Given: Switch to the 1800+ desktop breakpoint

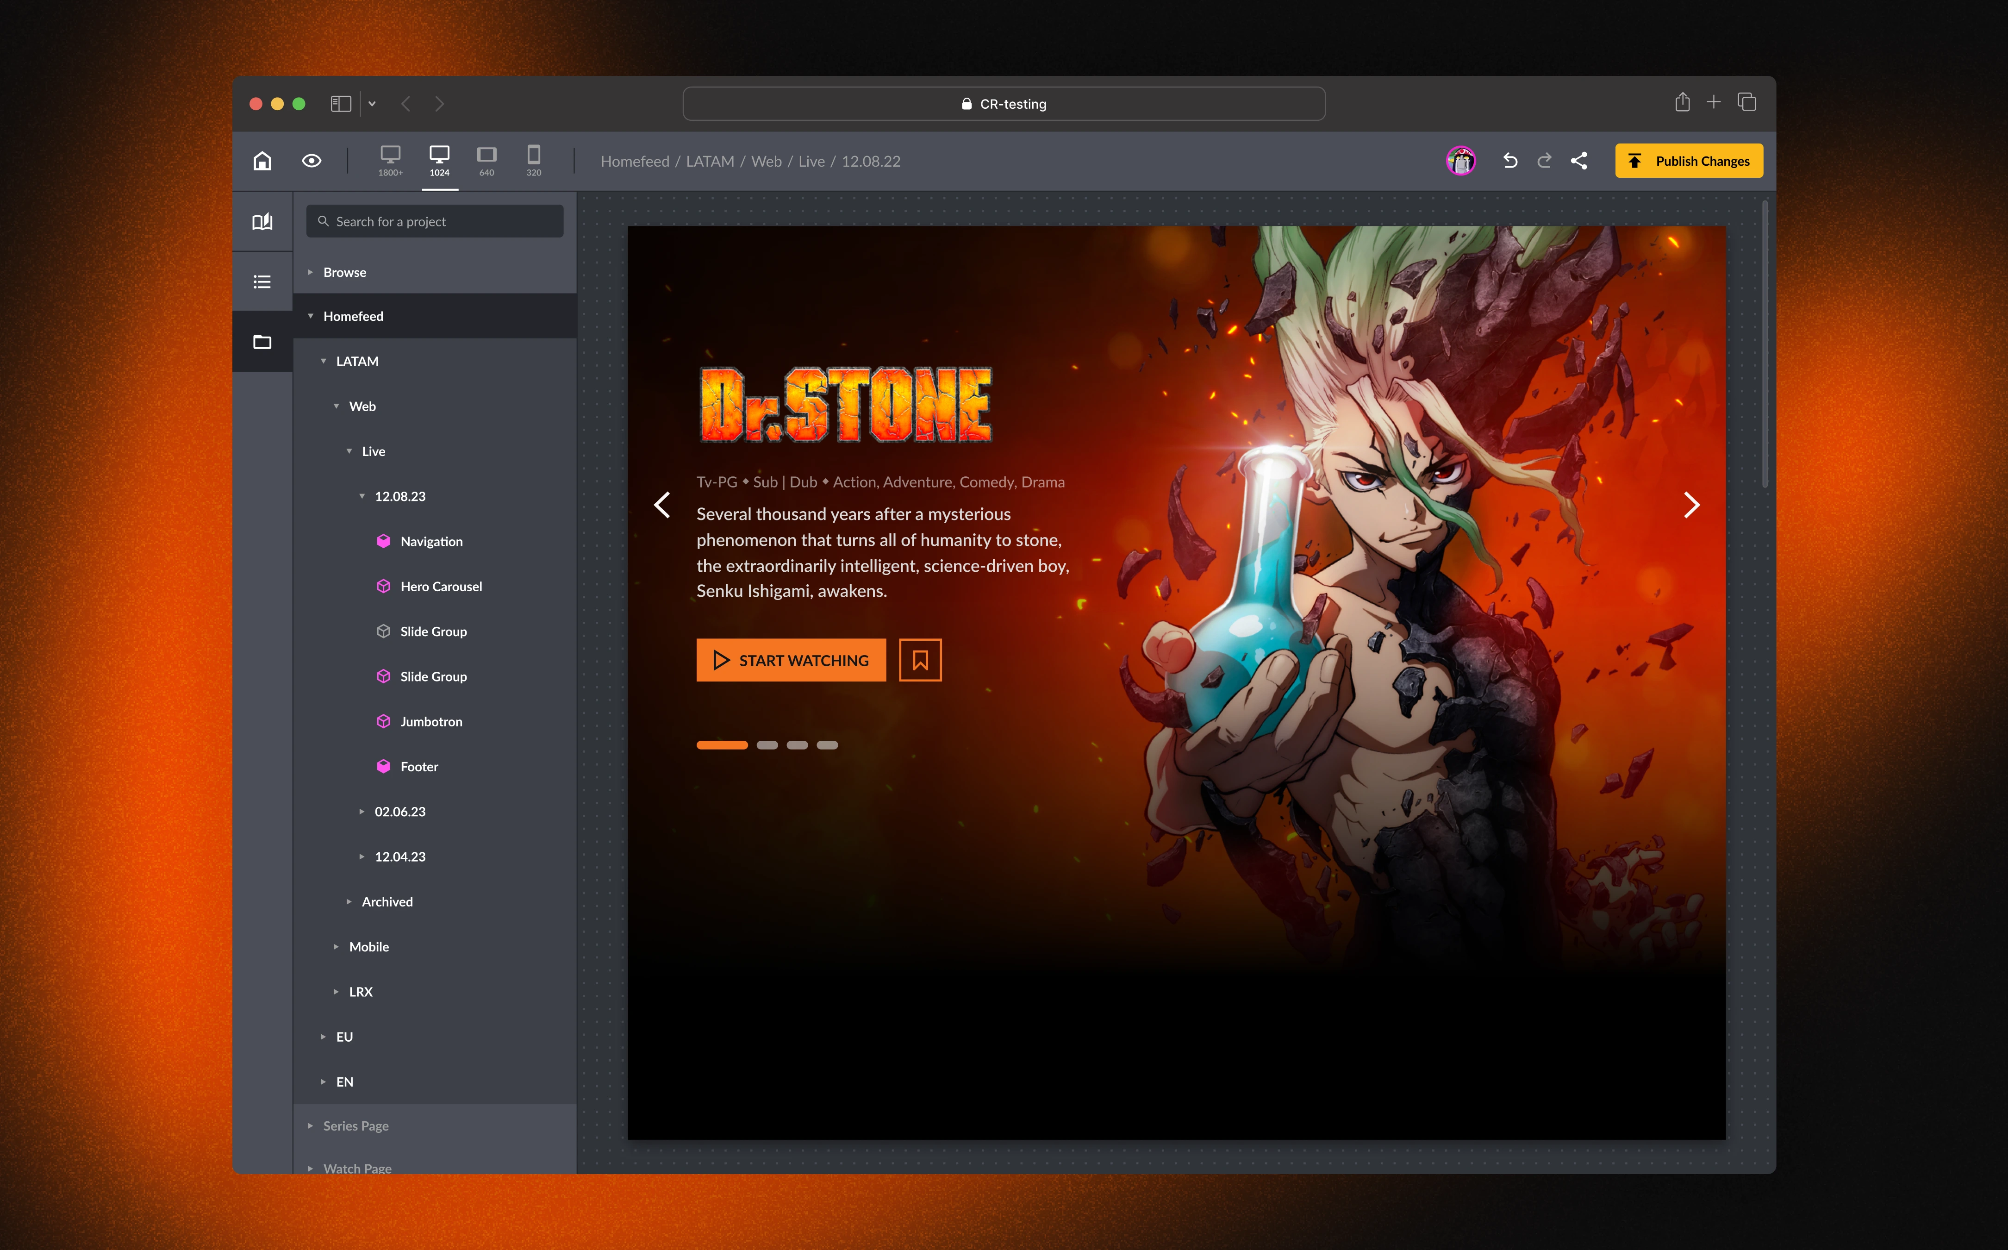Looking at the screenshot, I should click(x=390, y=160).
